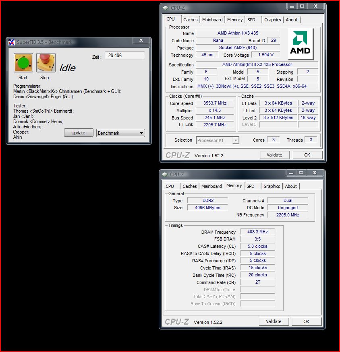Close the upper CPU-Z window

316,6
